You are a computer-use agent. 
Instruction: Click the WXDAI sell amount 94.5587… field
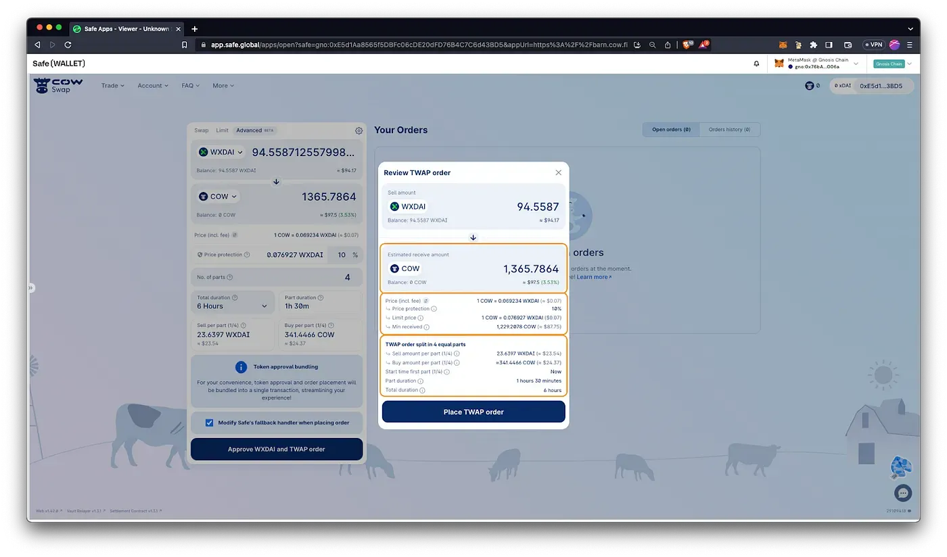click(303, 152)
